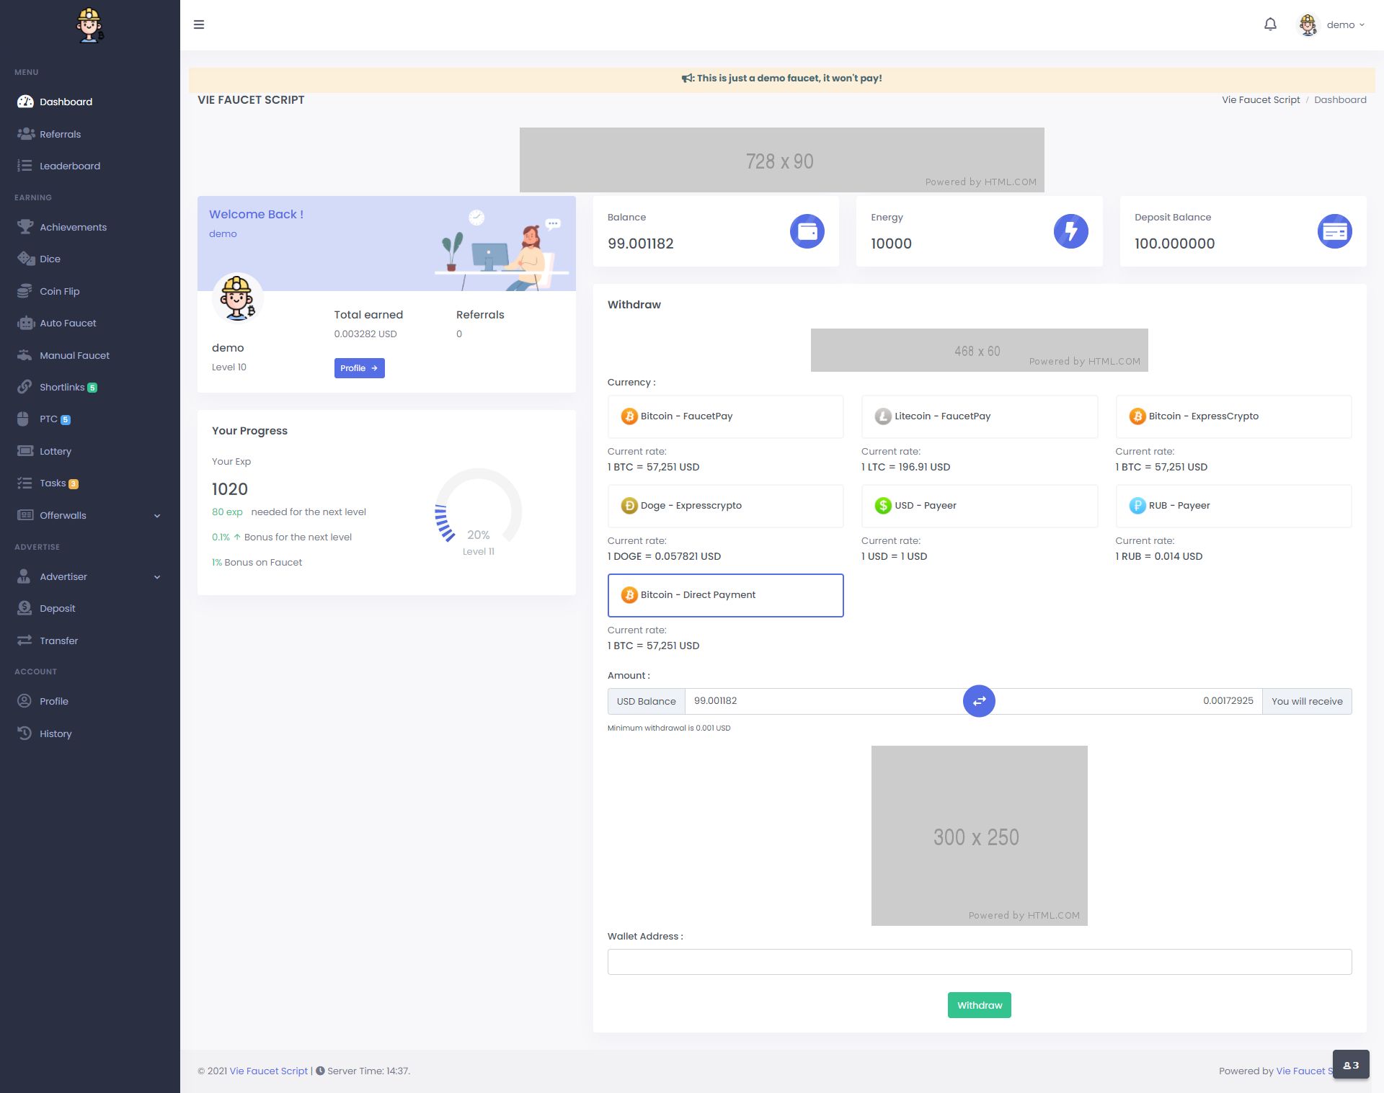Viewport: 1384px width, 1093px height.
Task: Click the online users counter badge
Action: pyautogui.click(x=1350, y=1065)
